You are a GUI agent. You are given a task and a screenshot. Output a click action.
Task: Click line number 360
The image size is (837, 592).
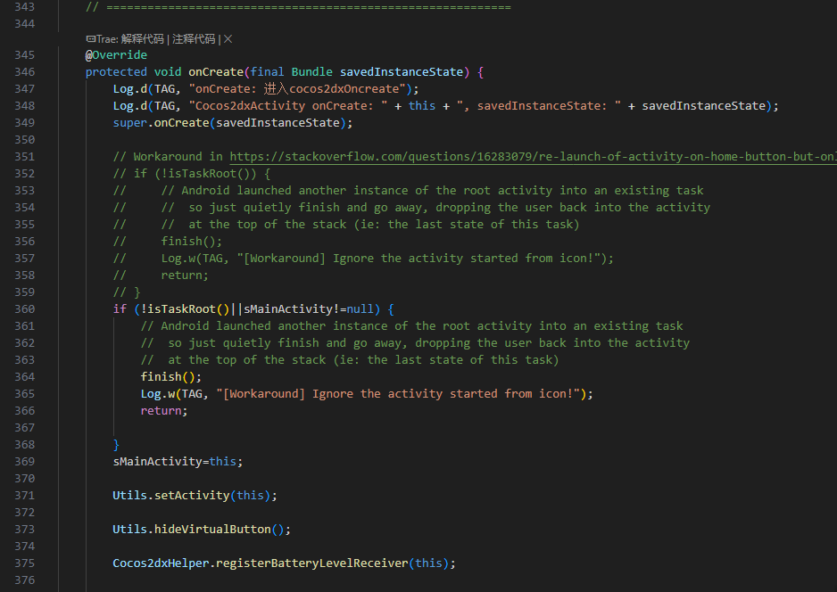pos(25,308)
